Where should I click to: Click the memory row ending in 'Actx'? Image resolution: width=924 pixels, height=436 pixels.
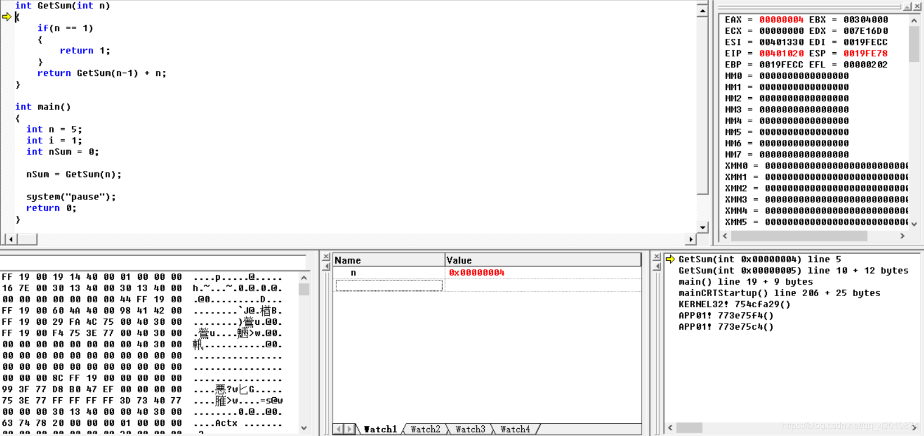coord(142,423)
